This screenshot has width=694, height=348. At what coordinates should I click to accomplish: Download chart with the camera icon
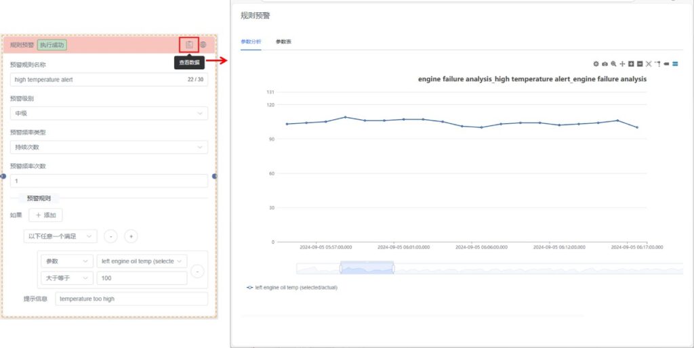605,64
